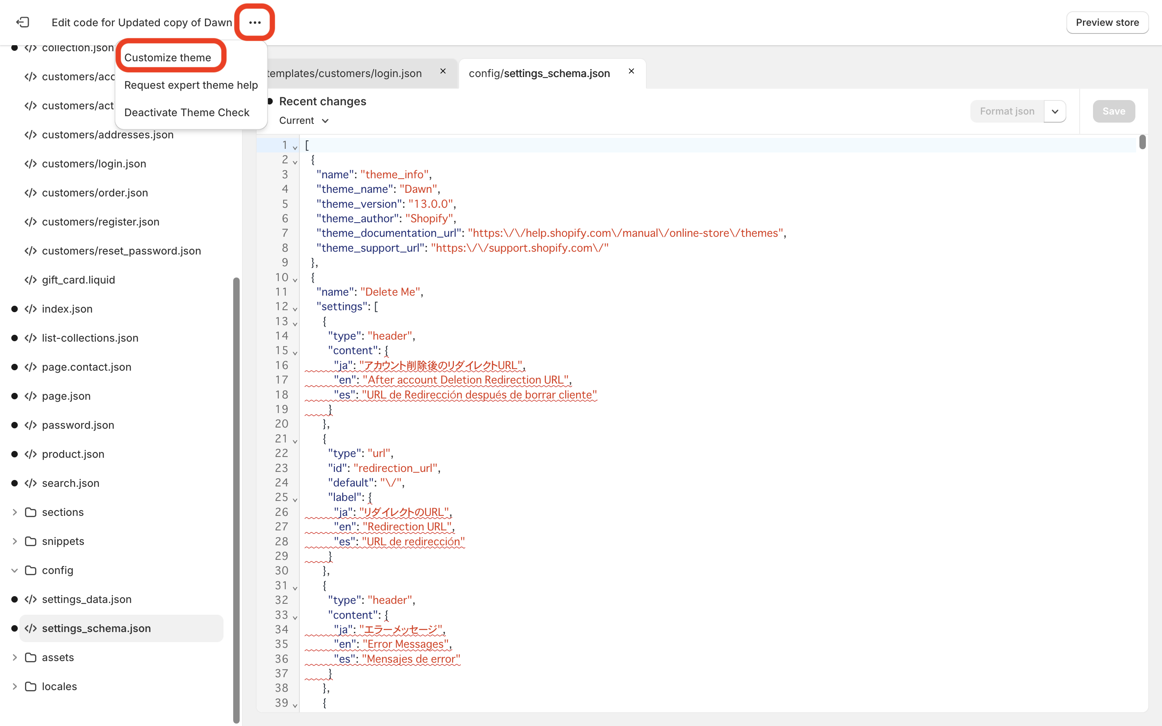Choose Request expert theme help
This screenshot has height=726, width=1162.
(191, 85)
